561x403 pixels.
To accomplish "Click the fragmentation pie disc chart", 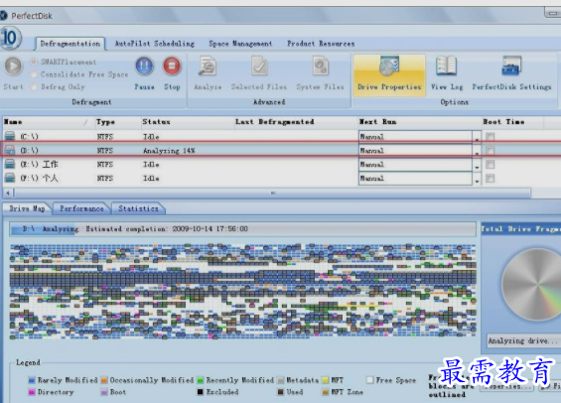I will click(531, 285).
